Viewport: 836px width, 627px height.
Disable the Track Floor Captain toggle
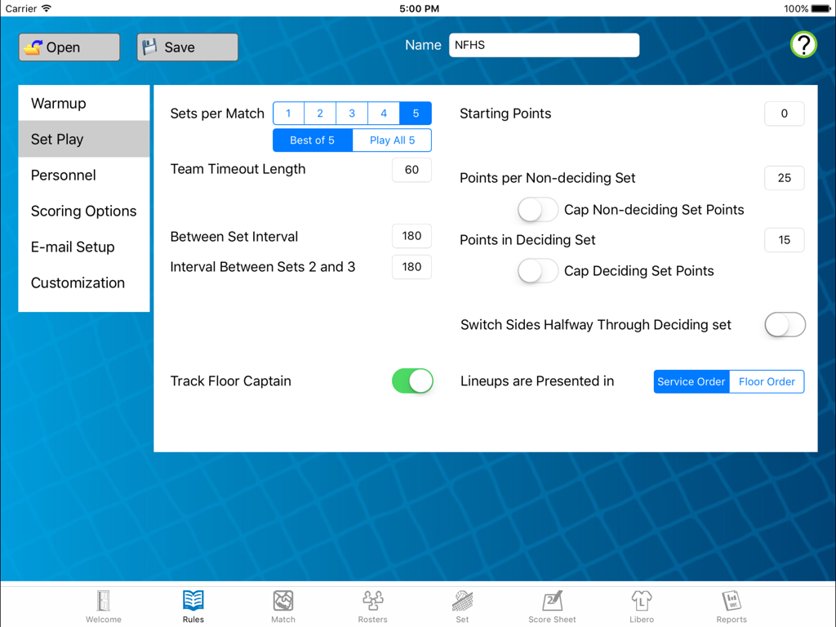pyautogui.click(x=412, y=381)
